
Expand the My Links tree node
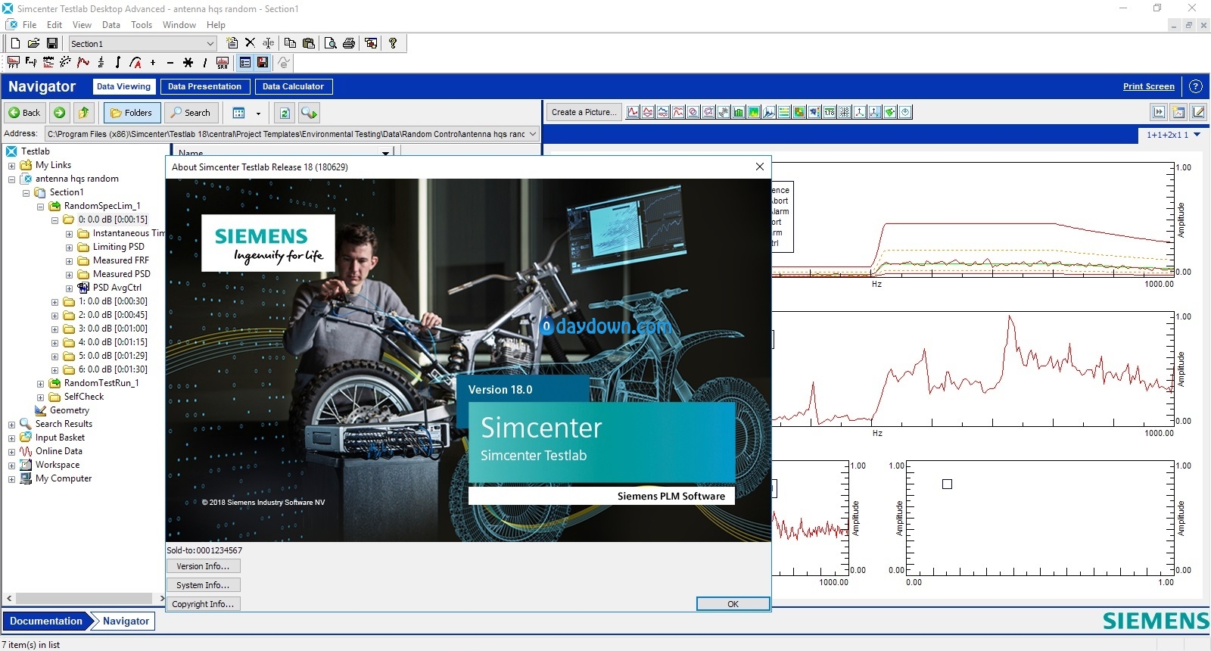[11, 165]
